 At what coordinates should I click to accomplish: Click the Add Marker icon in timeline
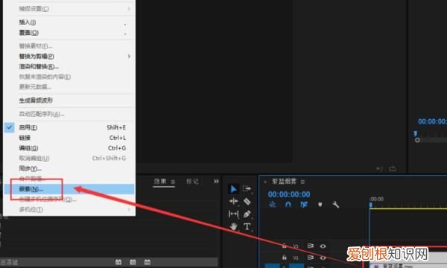coord(320,205)
